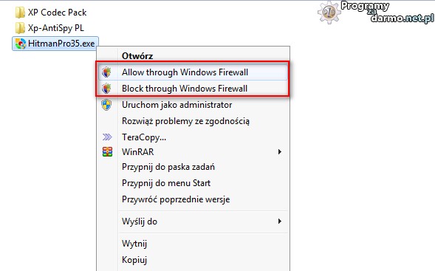Click the XP Codec Pack folder icon

point(20,13)
